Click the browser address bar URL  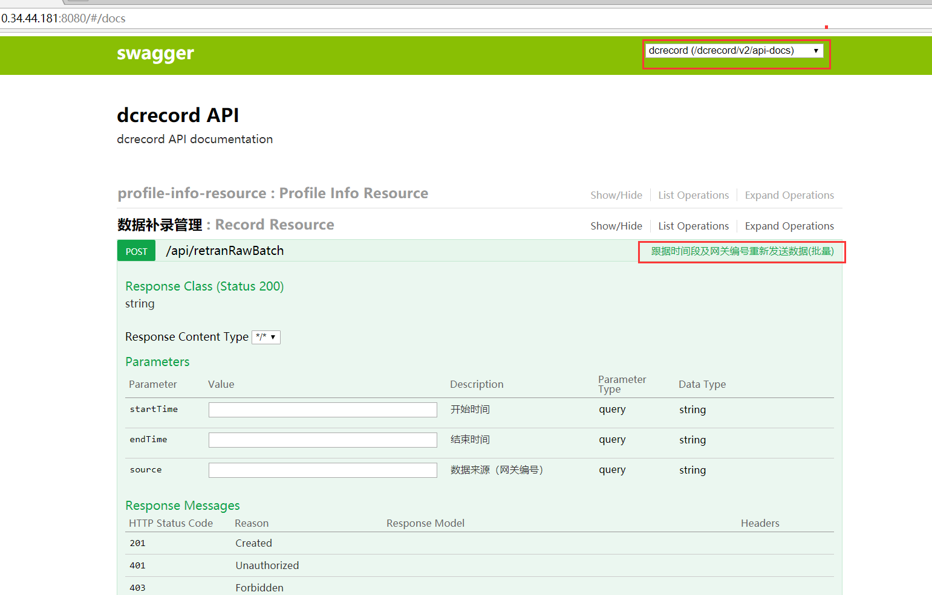[64, 19]
